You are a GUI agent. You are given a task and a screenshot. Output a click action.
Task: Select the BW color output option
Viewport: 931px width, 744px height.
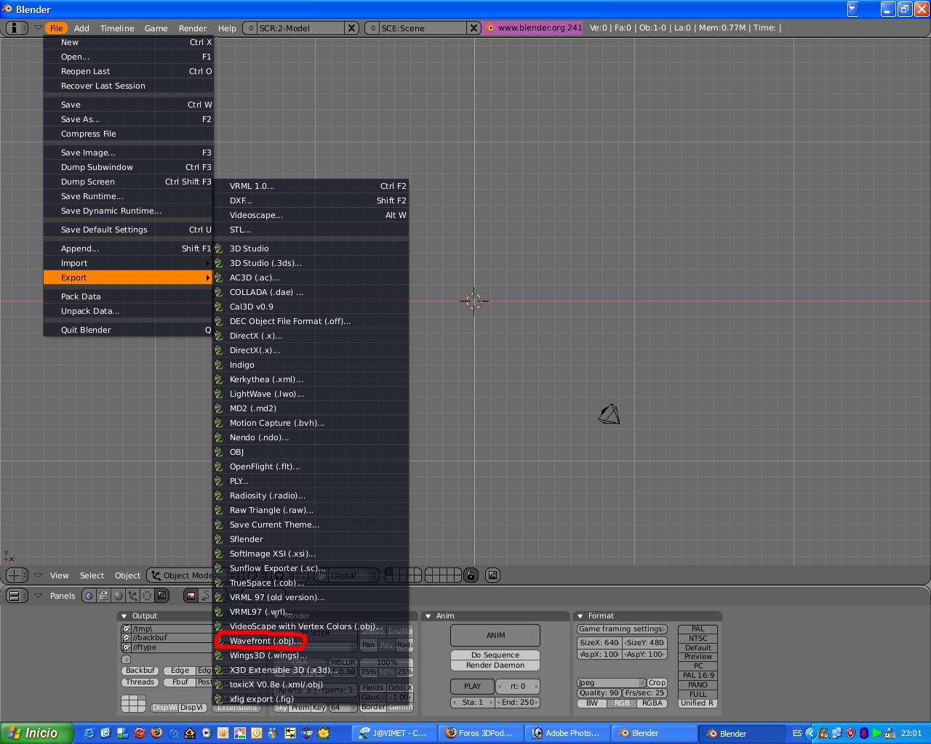pyautogui.click(x=592, y=703)
